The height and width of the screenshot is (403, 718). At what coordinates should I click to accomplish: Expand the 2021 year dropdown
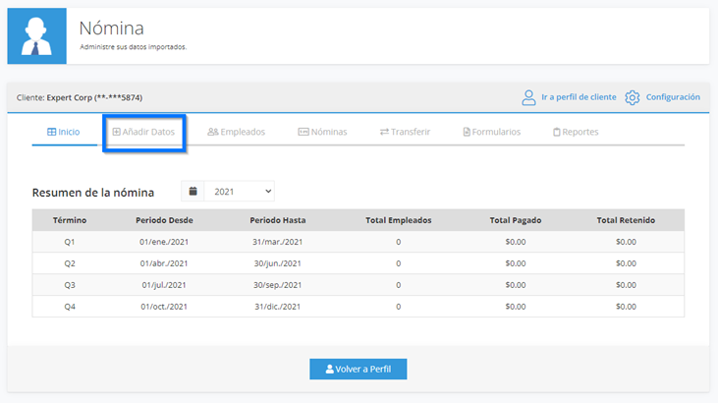pos(240,192)
